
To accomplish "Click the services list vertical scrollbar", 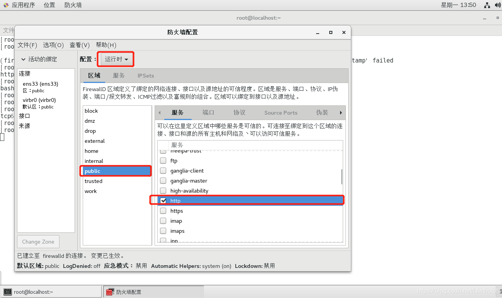I will (342, 176).
